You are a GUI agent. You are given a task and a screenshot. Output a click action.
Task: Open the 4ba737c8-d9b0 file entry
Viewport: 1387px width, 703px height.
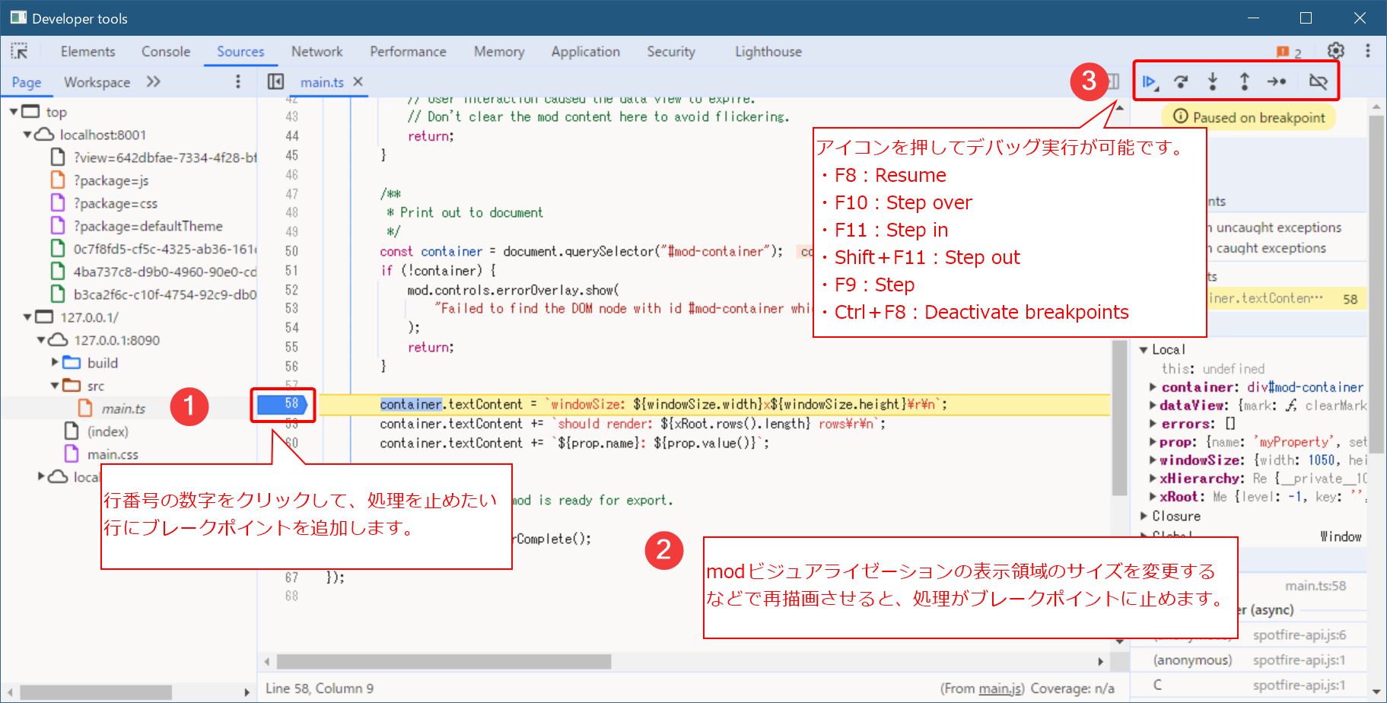coord(164,272)
